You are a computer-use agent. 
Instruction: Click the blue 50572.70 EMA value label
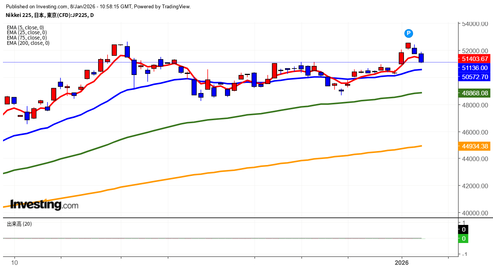474,77
